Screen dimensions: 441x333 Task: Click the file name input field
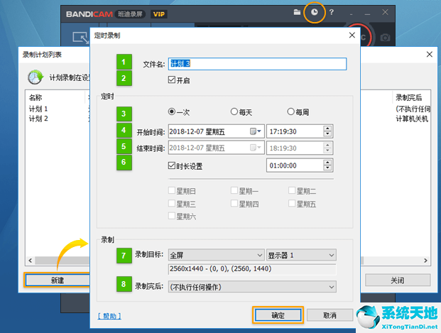pyautogui.click(x=257, y=64)
